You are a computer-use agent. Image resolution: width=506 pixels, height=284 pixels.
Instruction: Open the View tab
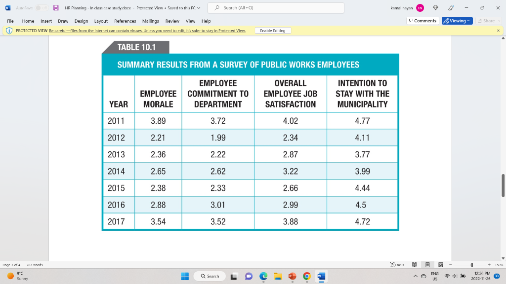pyautogui.click(x=190, y=21)
